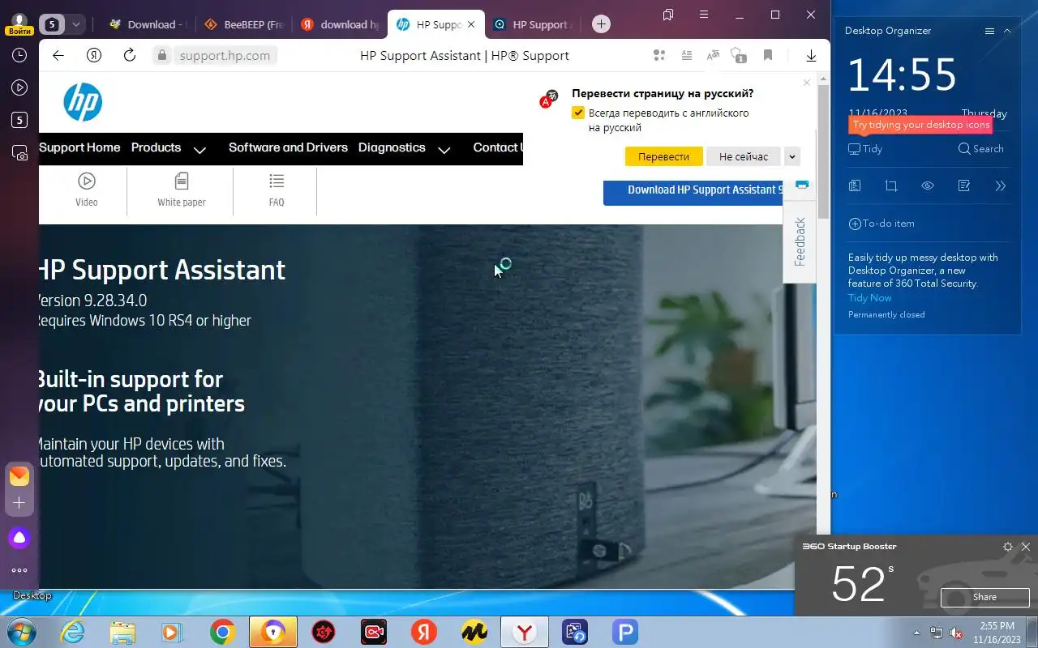Open the video player sidebar icon
Image resolution: width=1038 pixels, height=648 pixels.
point(19,87)
